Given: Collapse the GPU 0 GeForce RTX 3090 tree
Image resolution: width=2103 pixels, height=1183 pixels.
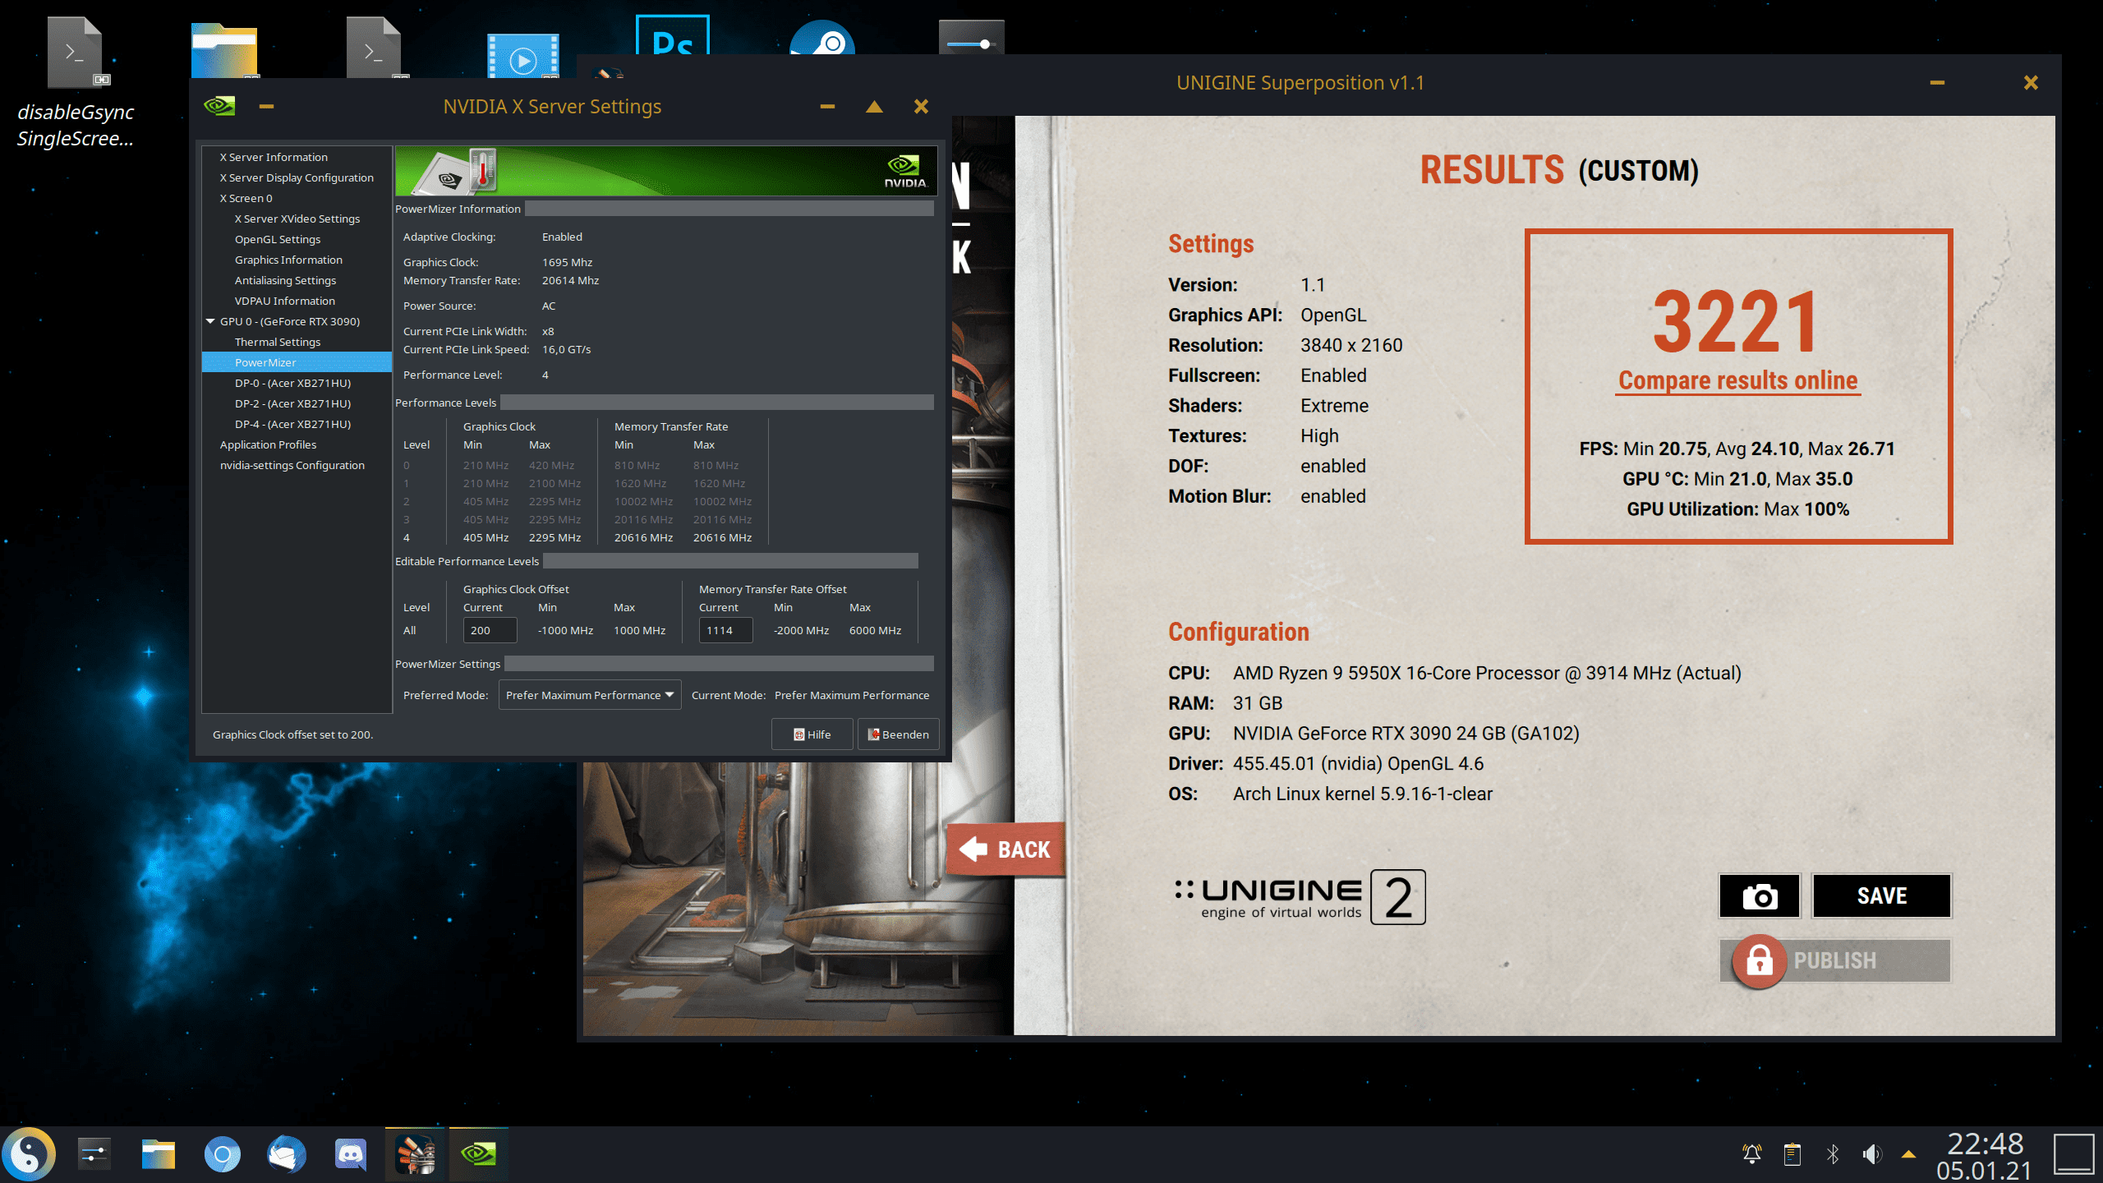Looking at the screenshot, I should coord(210,321).
